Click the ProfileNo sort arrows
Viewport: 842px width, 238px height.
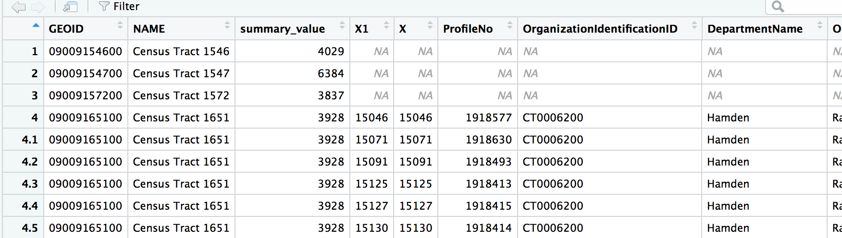click(x=510, y=26)
